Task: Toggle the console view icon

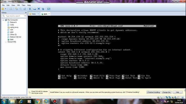Action: [49, 9]
